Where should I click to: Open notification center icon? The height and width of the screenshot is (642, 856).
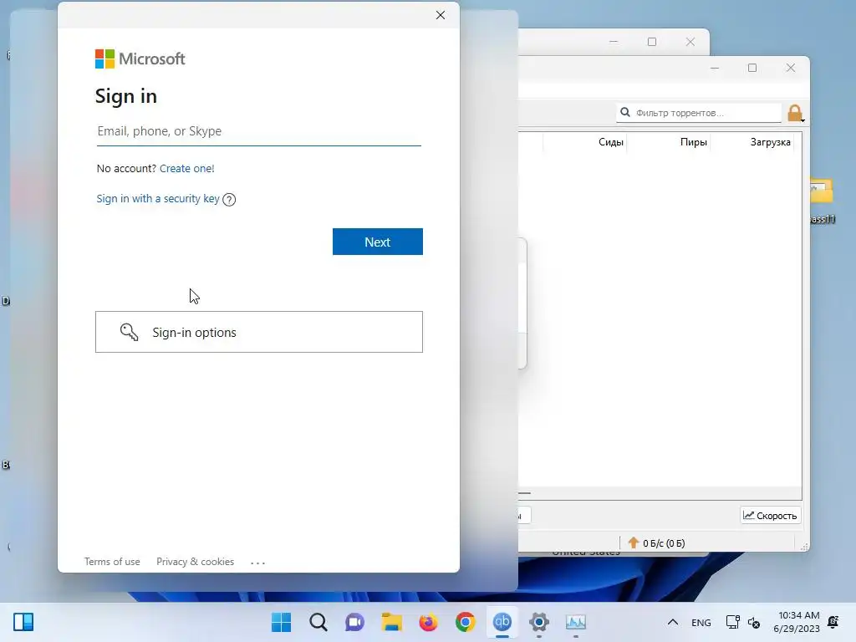[833, 622]
